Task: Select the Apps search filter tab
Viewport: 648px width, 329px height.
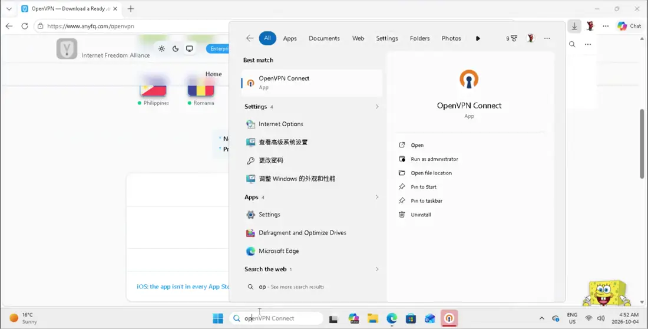Action: click(290, 38)
